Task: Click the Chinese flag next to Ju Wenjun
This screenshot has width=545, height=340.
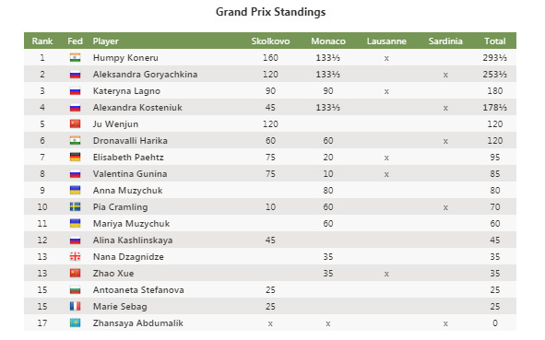Action: coord(75,124)
